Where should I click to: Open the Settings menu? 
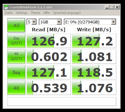pos(22,13)
